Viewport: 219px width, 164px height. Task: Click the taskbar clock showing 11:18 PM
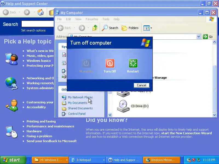(209, 160)
